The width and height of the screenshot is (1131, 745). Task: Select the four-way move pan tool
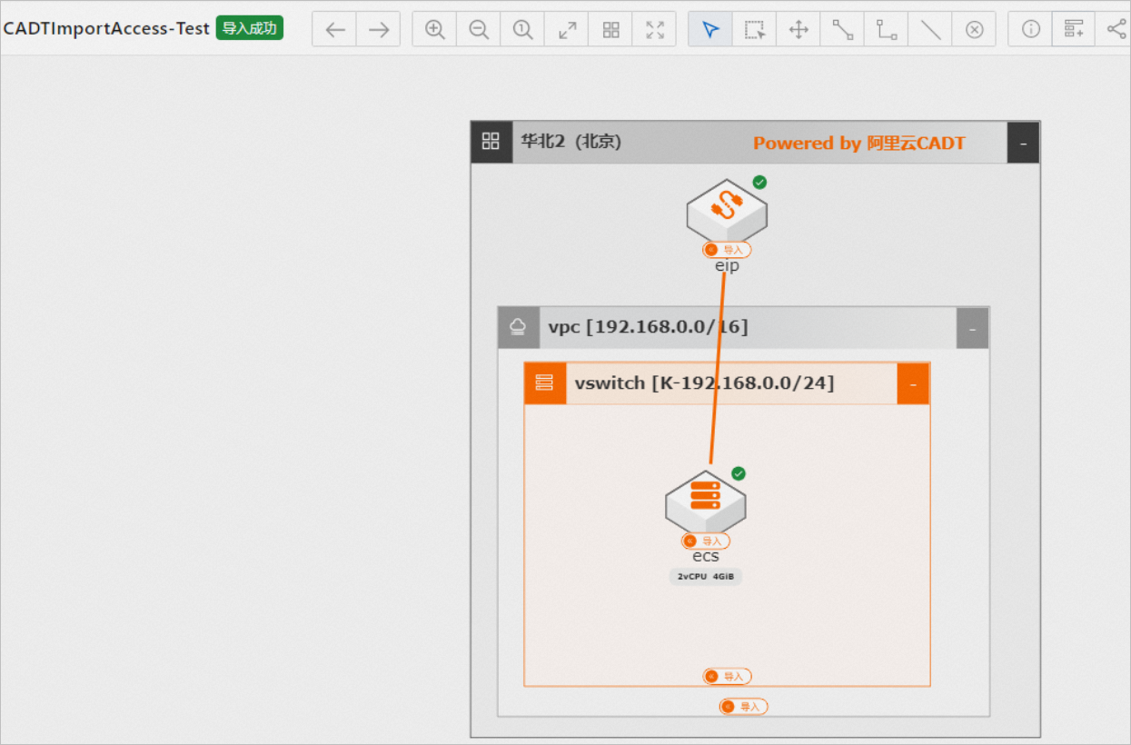pos(799,29)
